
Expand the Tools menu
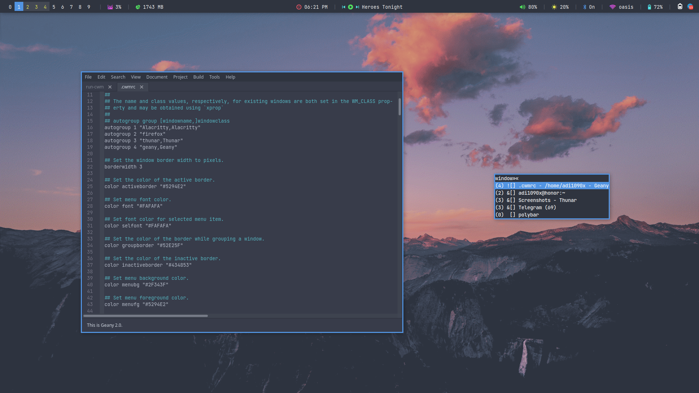point(214,77)
